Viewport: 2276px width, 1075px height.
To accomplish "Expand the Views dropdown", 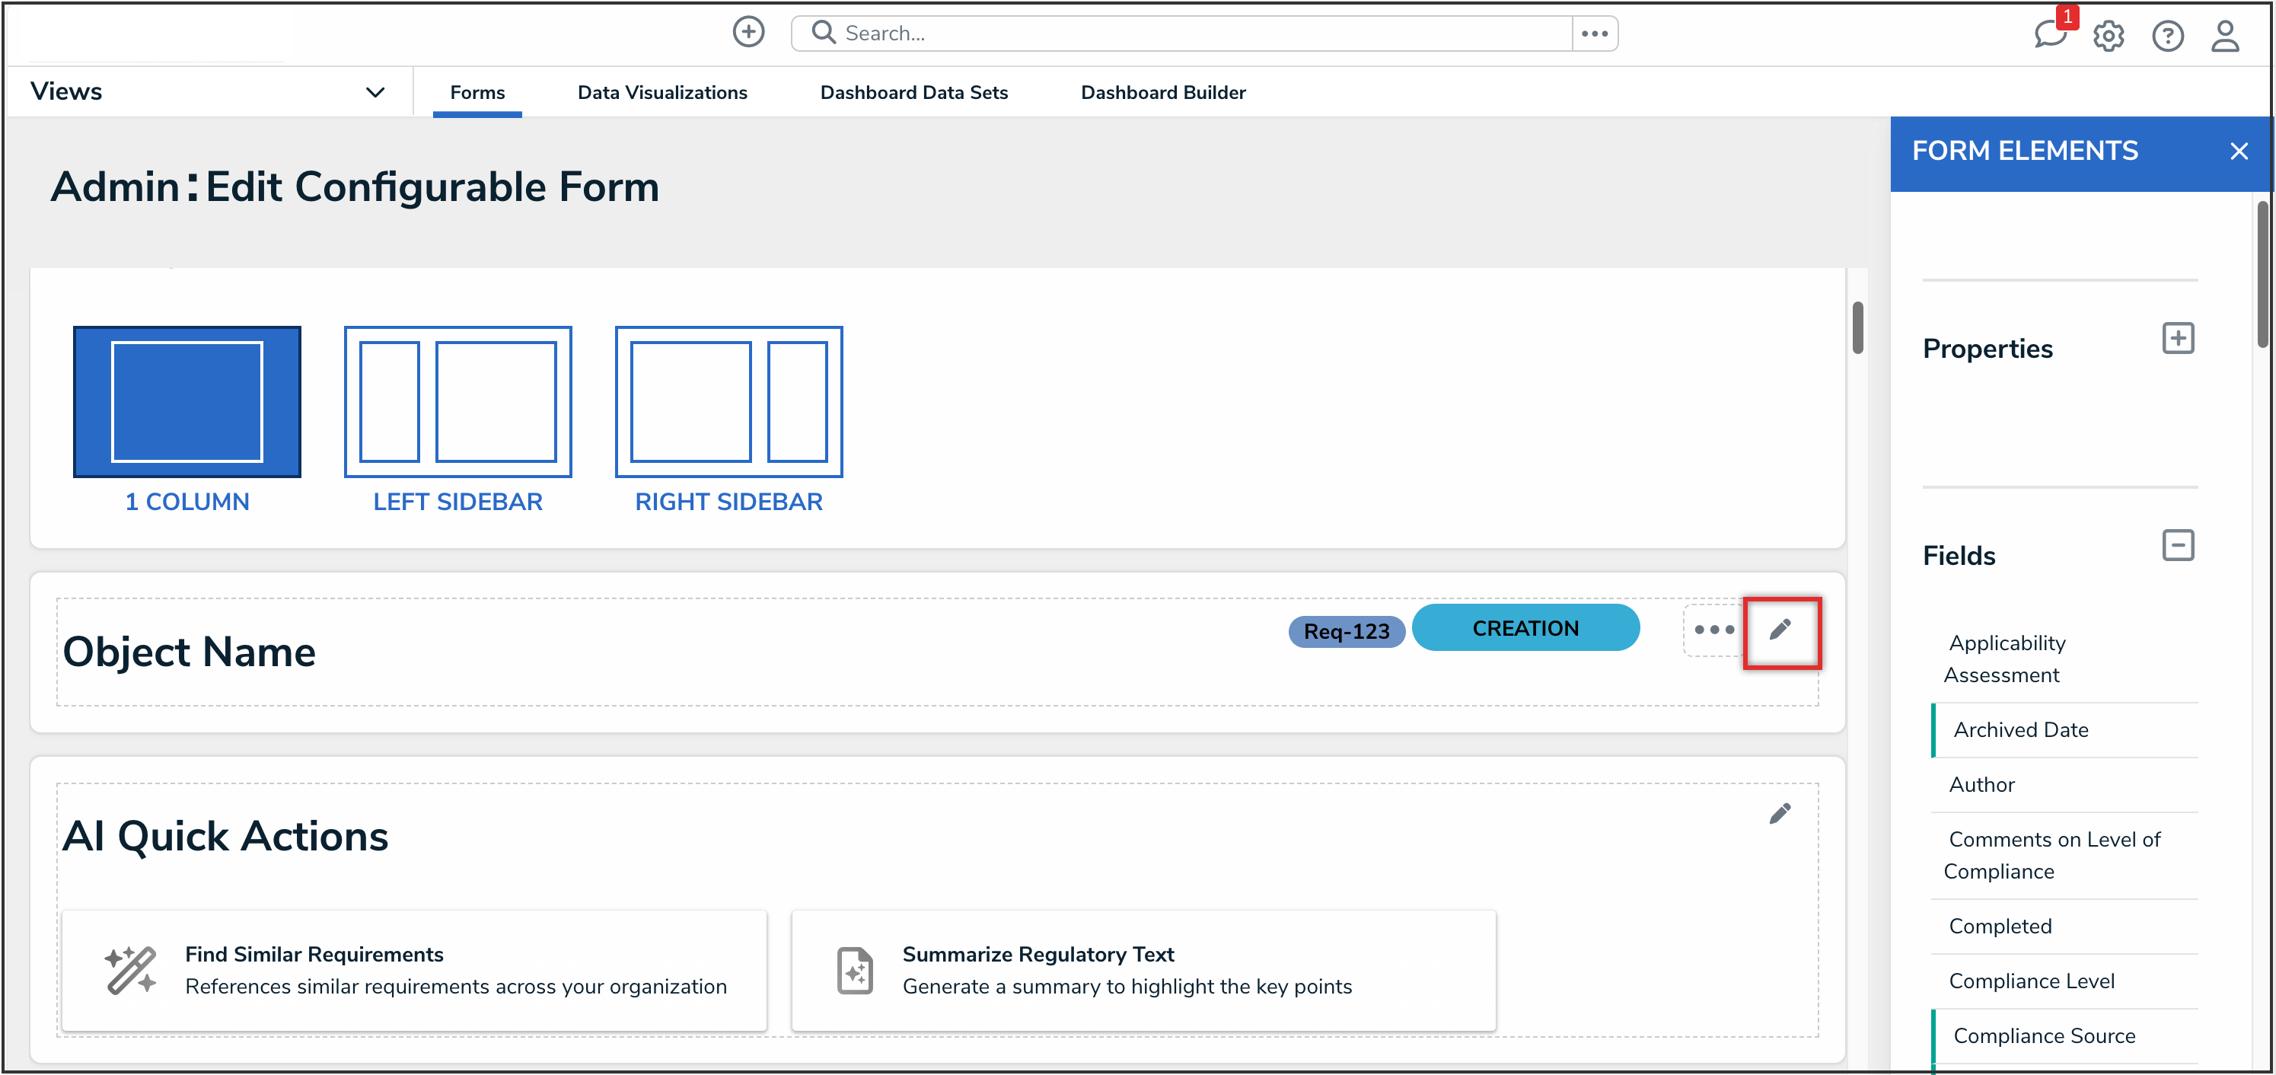I will tap(375, 92).
